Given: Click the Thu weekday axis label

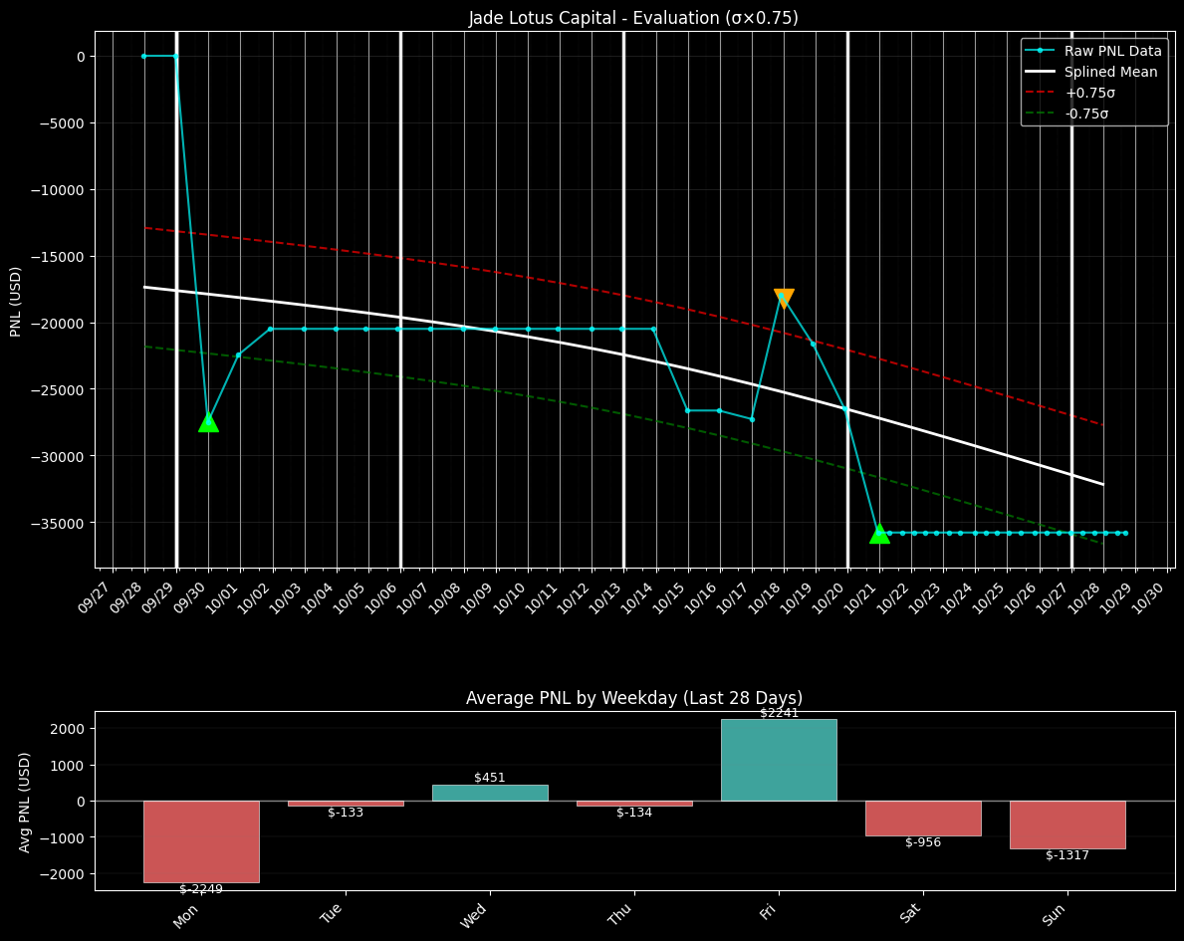Looking at the screenshot, I should coord(620,915).
